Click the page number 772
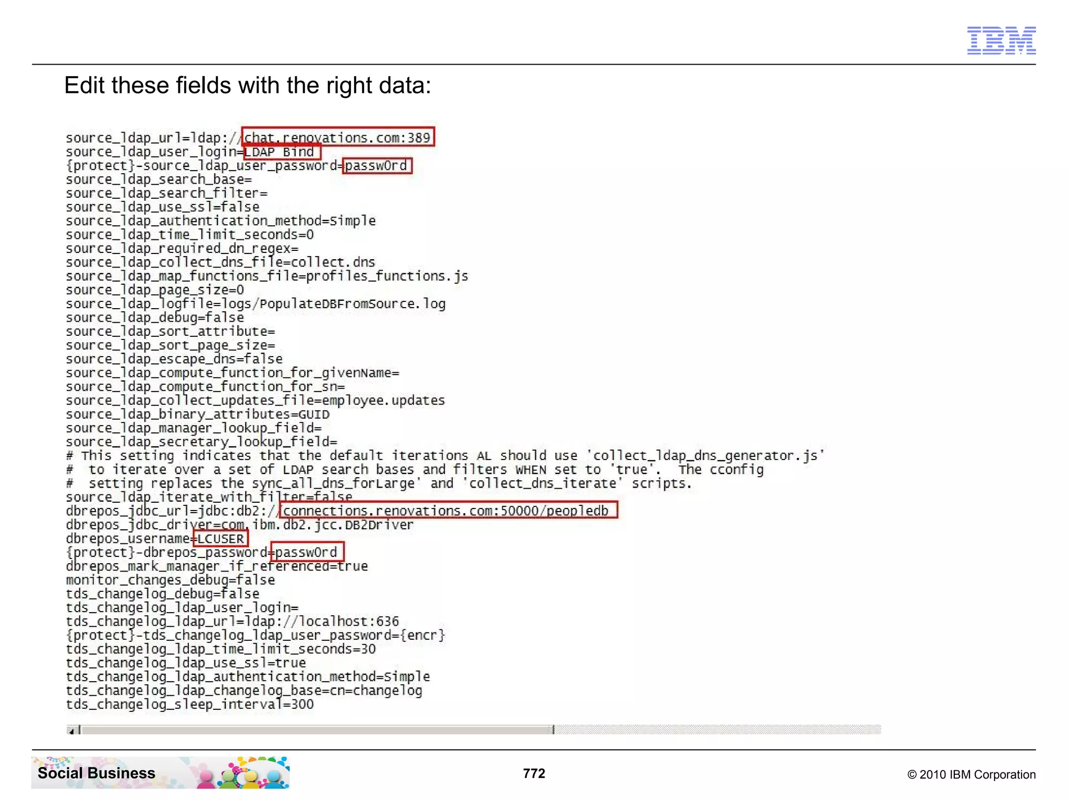 tap(533, 773)
